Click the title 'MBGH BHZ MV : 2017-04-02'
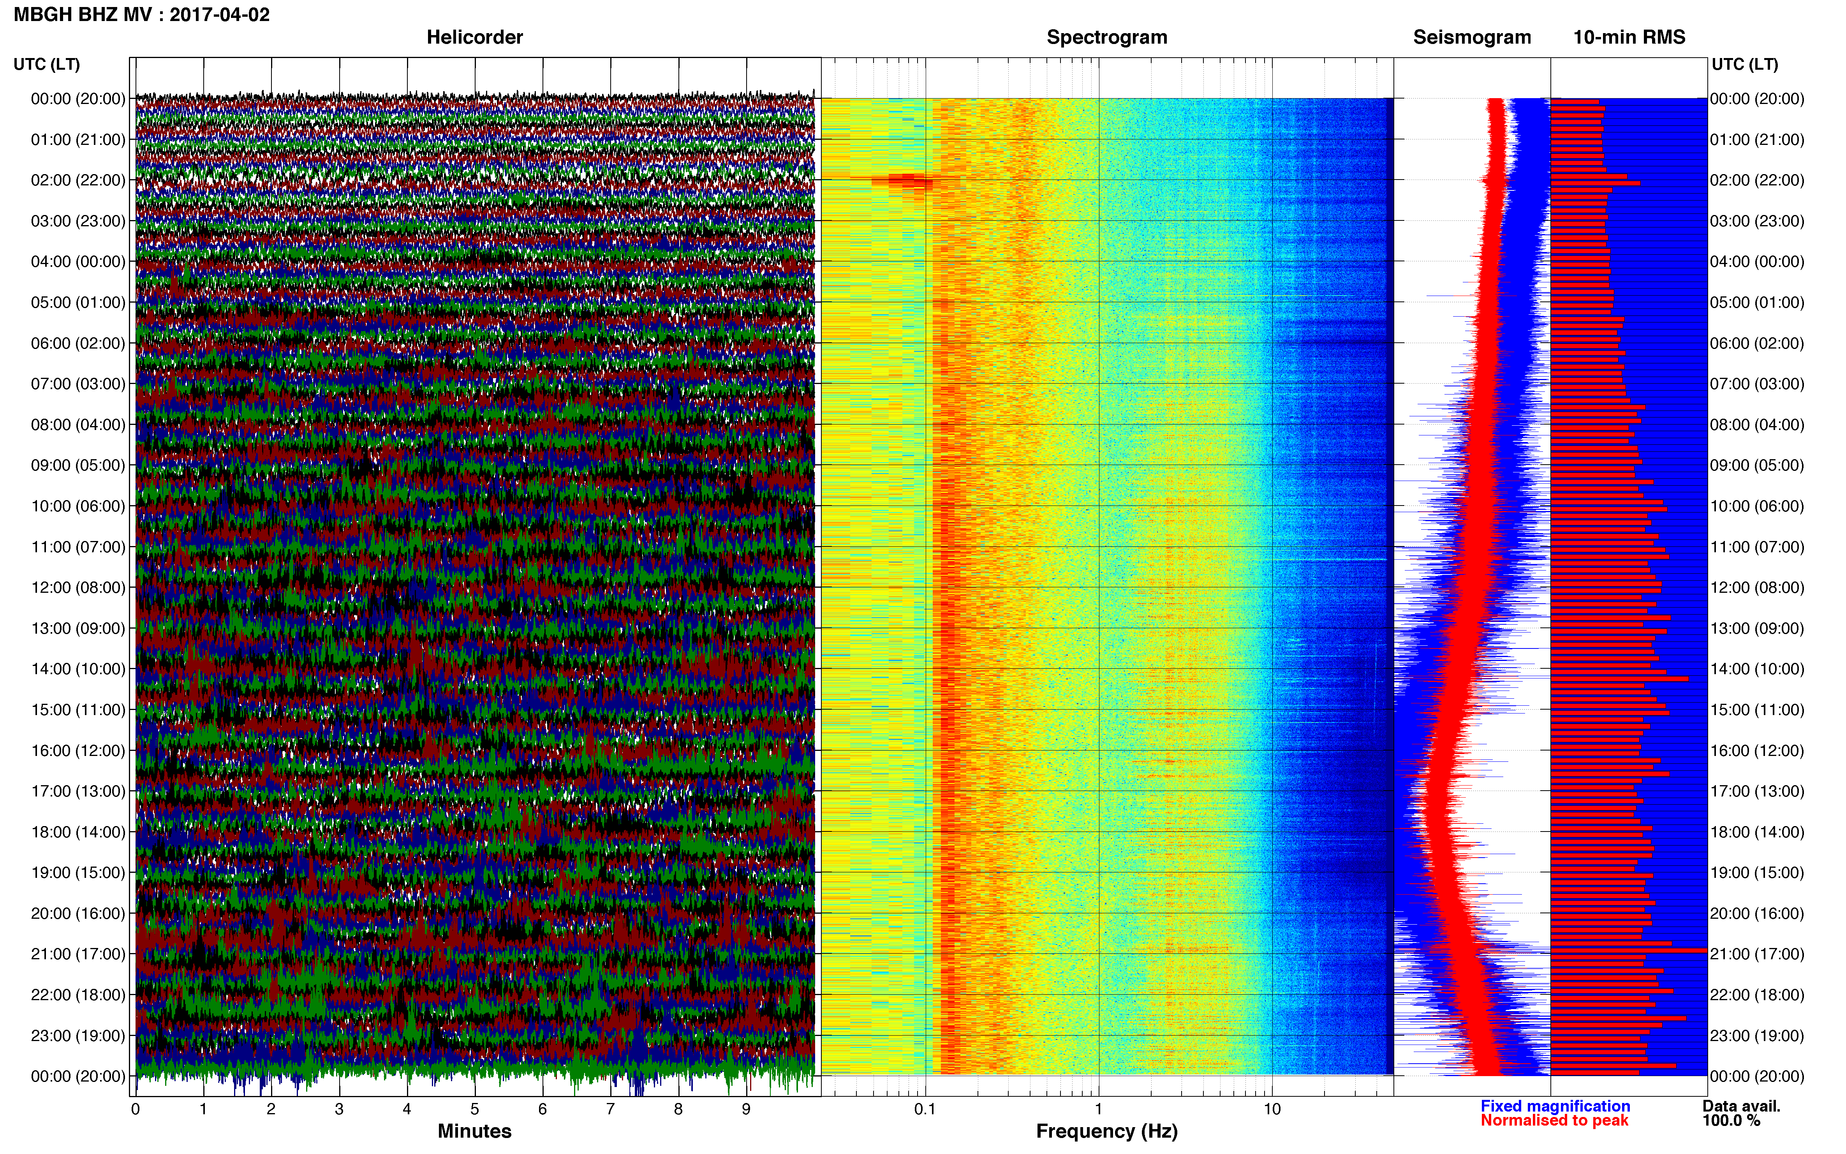Image resolution: width=1846 pixels, height=1154 pixels. pyautogui.click(x=141, y=14)
